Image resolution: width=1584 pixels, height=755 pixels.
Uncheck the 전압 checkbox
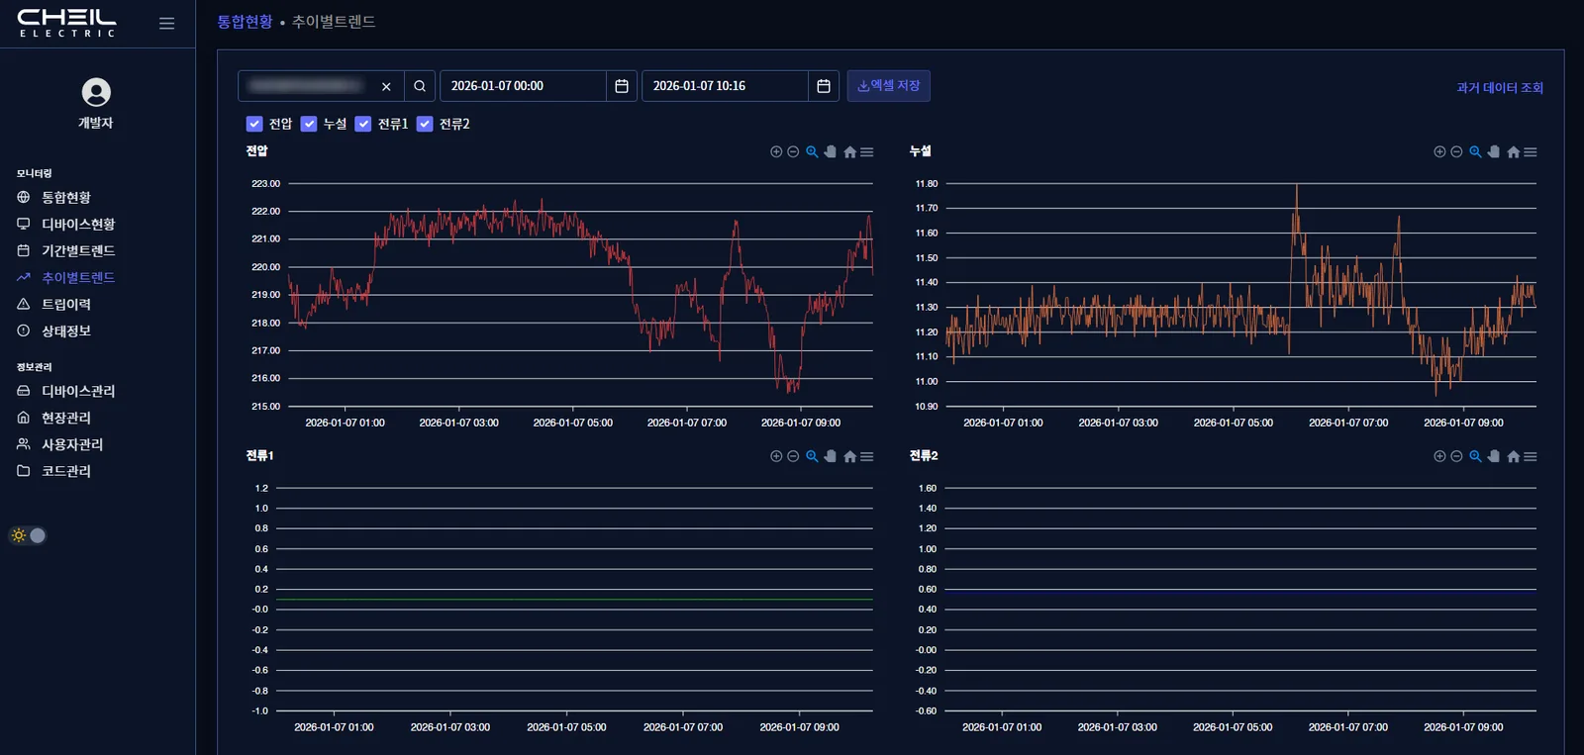coord(254,124)
